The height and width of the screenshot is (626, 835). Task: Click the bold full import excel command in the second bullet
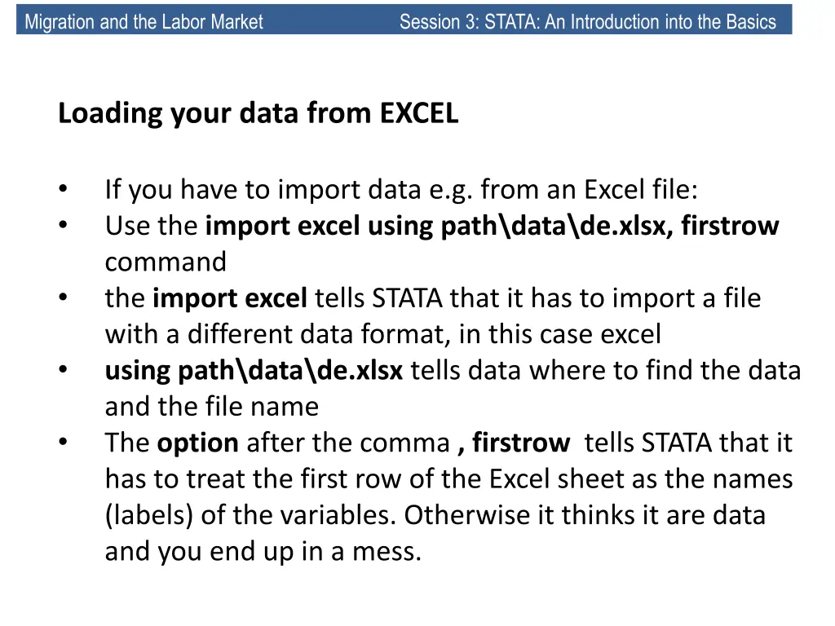[x=492, y=227]
